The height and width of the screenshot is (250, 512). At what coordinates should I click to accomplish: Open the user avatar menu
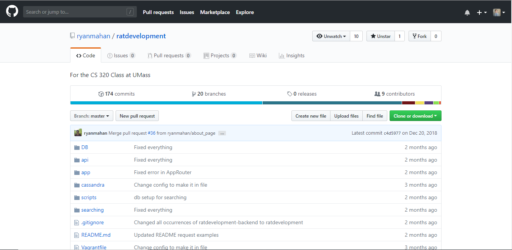click(x=499, y=13)
